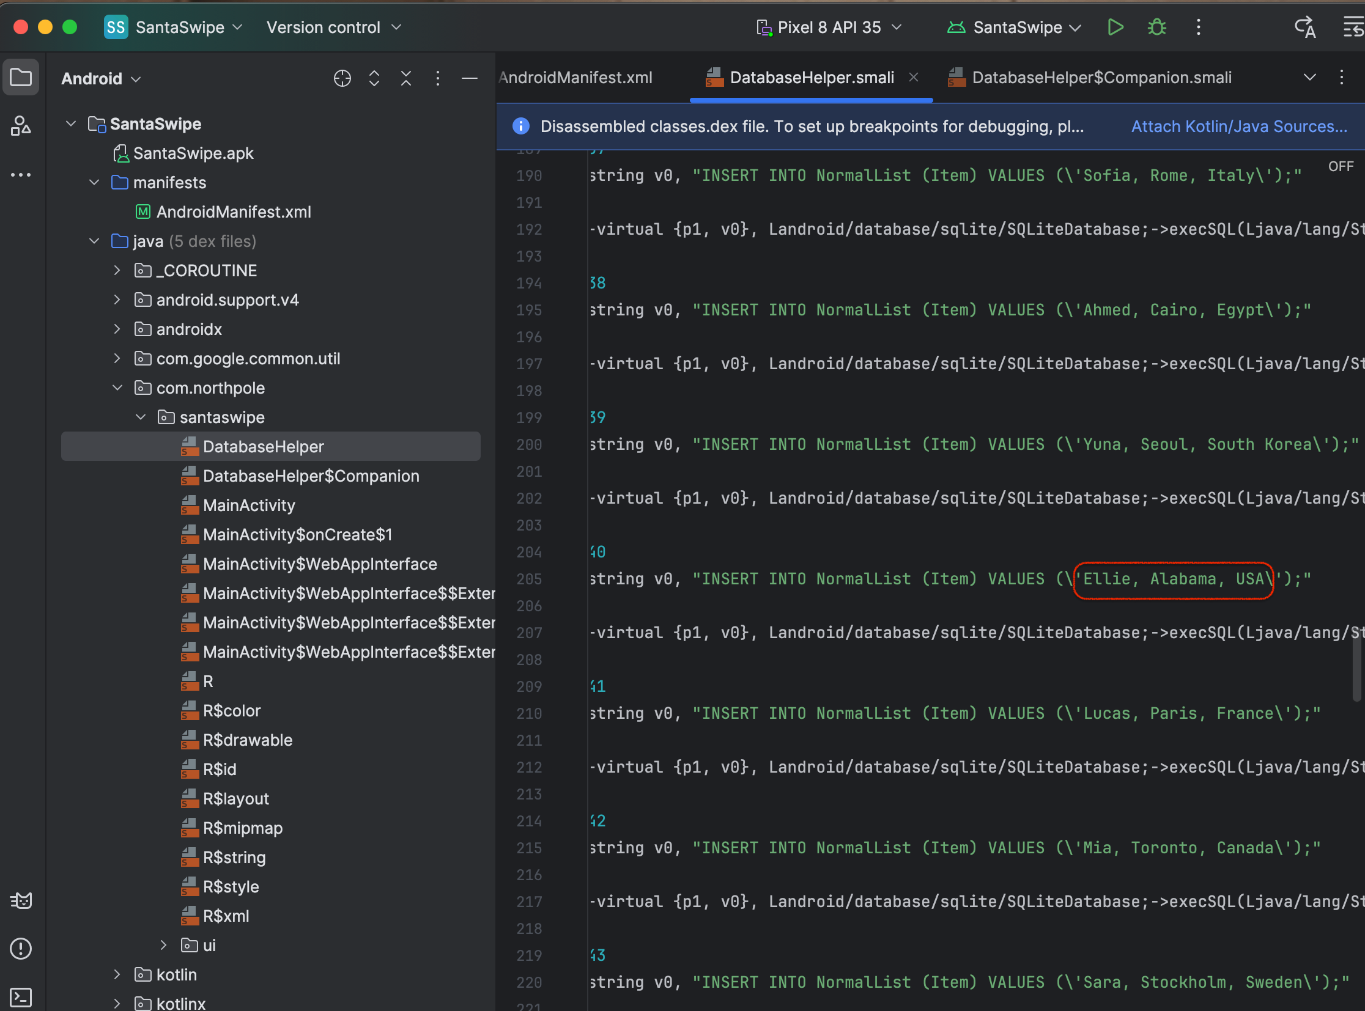Show hidden editor tabs dropdown chevron
This screenshot has height=1011, width=1365.
[1309, 77]
